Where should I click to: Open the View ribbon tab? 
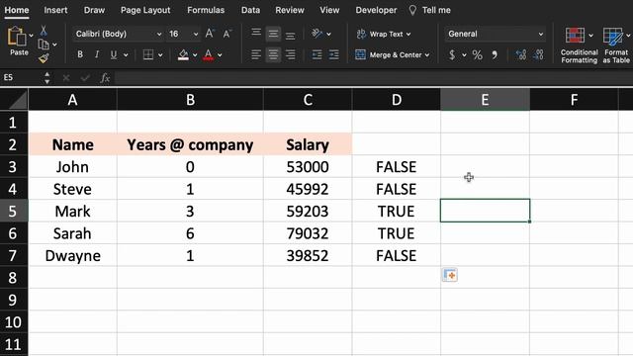point(329,10)
